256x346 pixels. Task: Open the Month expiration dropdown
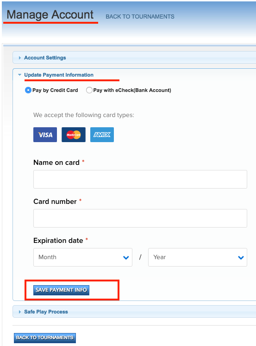(83, 257)
